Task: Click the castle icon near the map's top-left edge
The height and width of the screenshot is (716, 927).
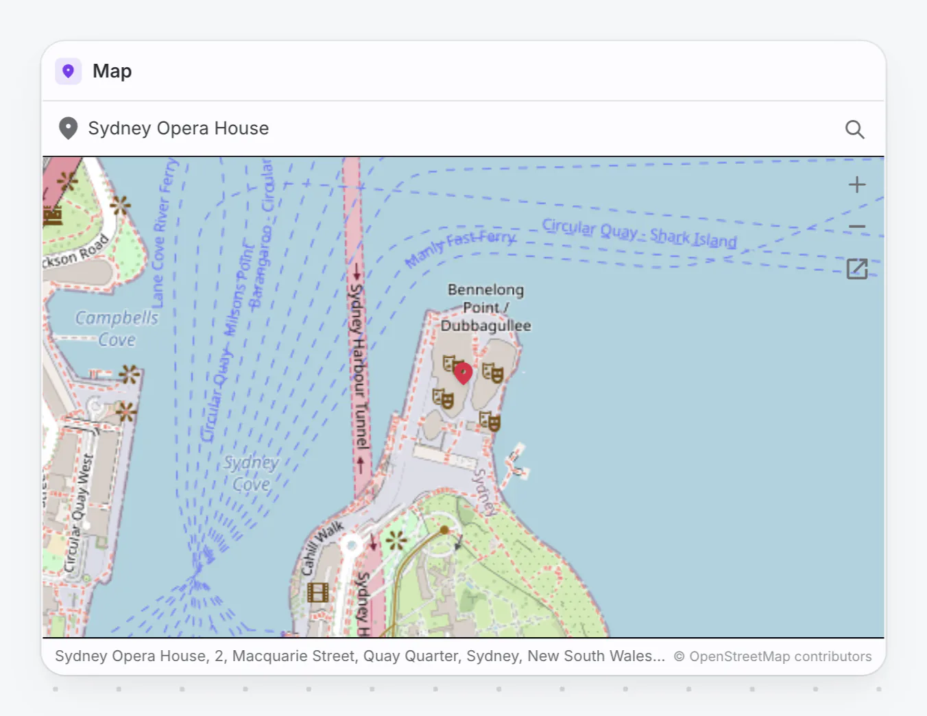Action: [x=53, y=215]
